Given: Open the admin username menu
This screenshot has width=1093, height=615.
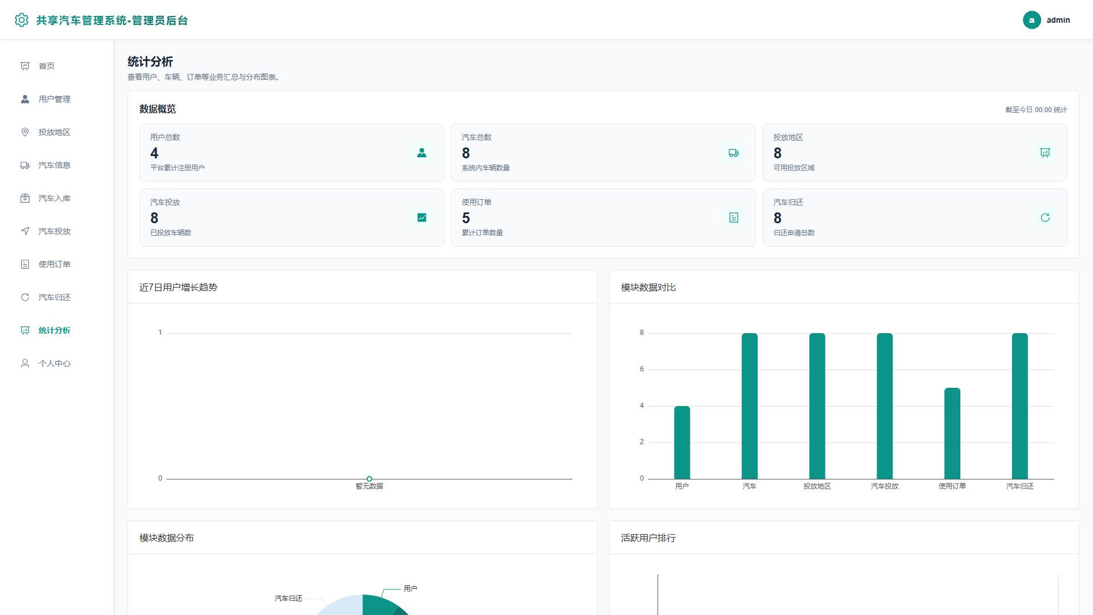Looking at the screenshot, I should coord(1058,20).
